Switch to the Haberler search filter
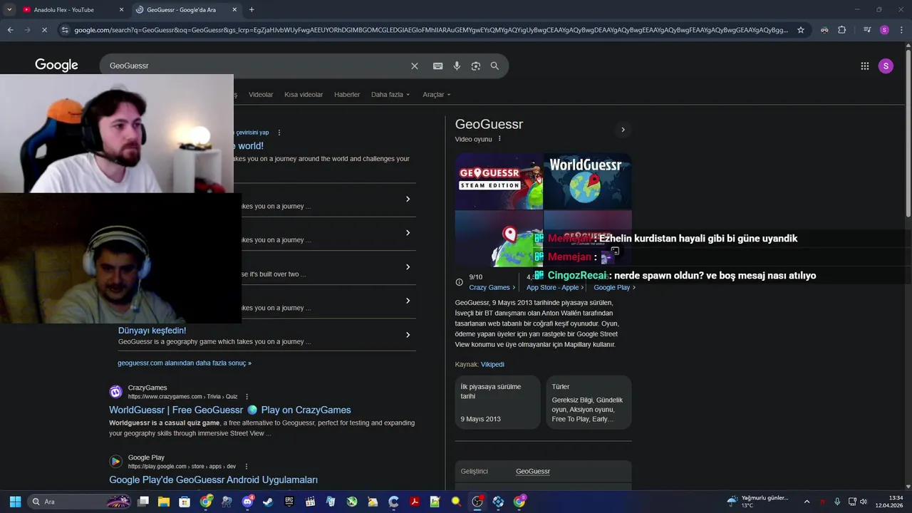Screen dimensions: 912x513 [347, 94]
